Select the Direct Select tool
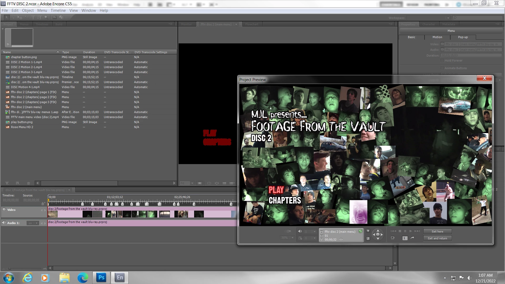The image size is (505, 284). [x=13, y=17]
